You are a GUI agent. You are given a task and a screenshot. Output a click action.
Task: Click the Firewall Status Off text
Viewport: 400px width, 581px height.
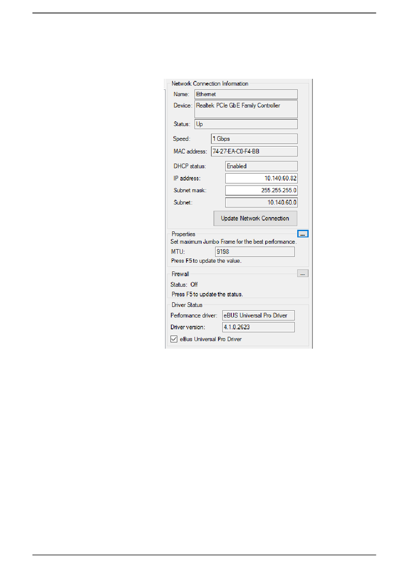[x=184, y=285]
